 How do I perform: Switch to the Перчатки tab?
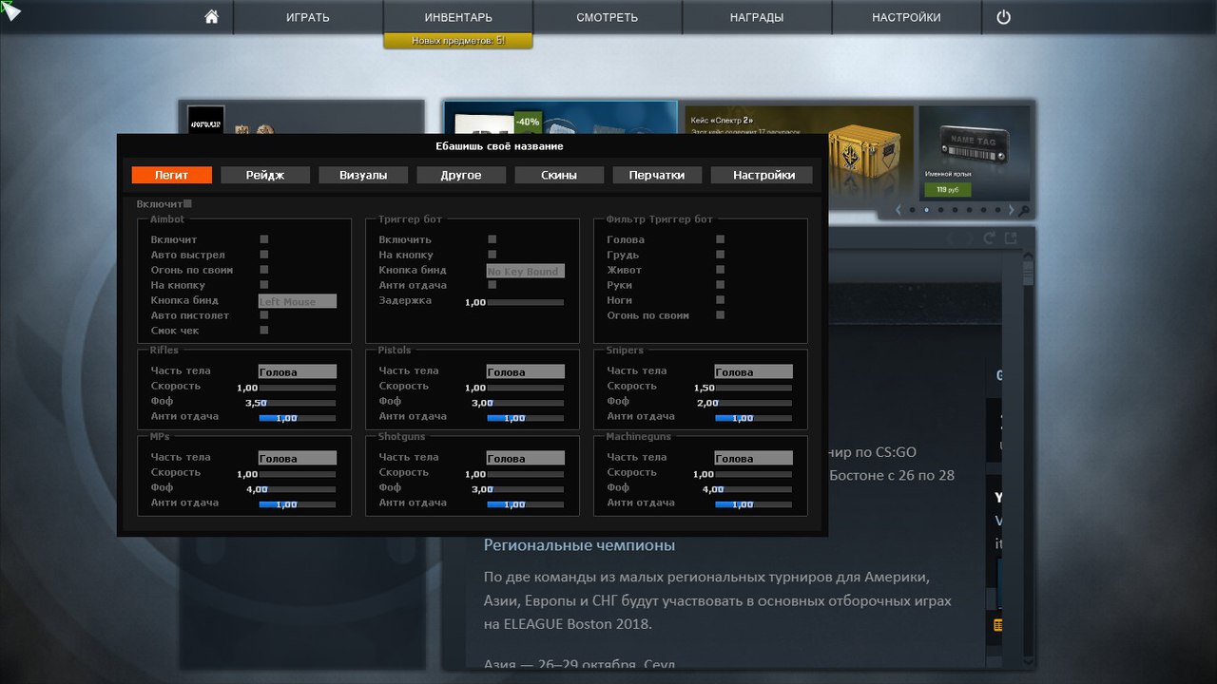pyautogui.click(x=657, y=175)
